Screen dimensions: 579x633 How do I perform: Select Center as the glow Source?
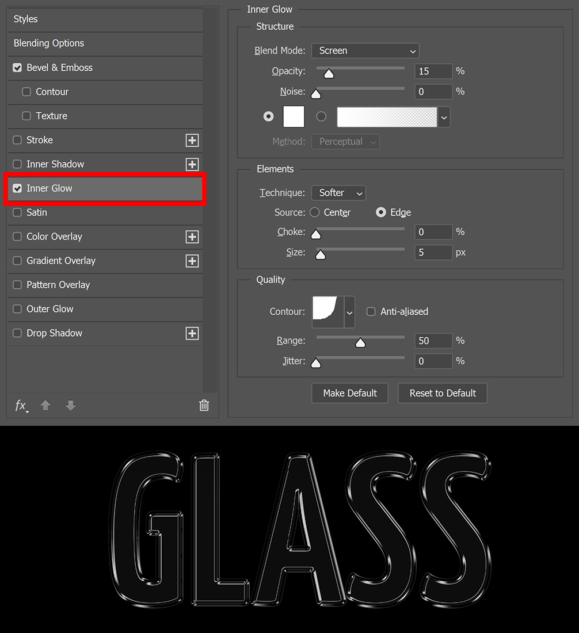(x=314, y=212)
